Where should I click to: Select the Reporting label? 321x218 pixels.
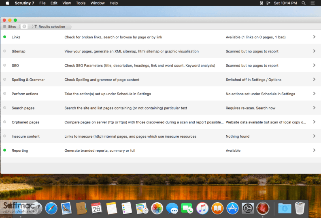point(20,151)
